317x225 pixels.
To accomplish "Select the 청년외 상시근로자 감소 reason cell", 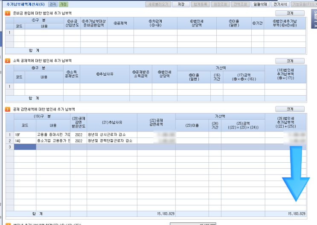I will [112, 135].
